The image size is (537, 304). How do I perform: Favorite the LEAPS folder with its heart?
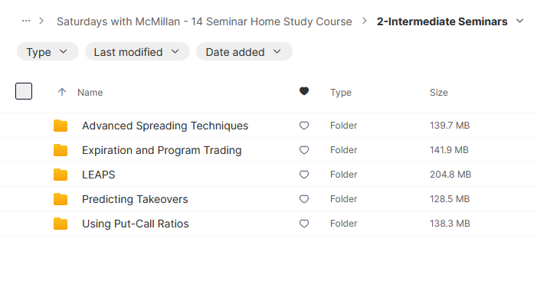coord(304,175)
